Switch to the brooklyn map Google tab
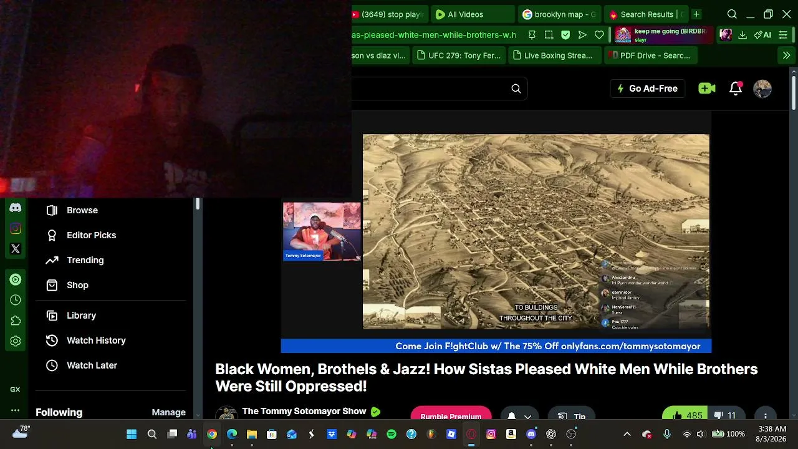The width and height of the screenshot is (798, 449). pos(559,14)
